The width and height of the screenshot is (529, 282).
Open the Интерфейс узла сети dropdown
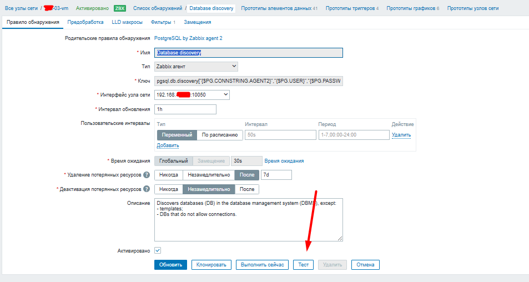[x=192, y=95]
